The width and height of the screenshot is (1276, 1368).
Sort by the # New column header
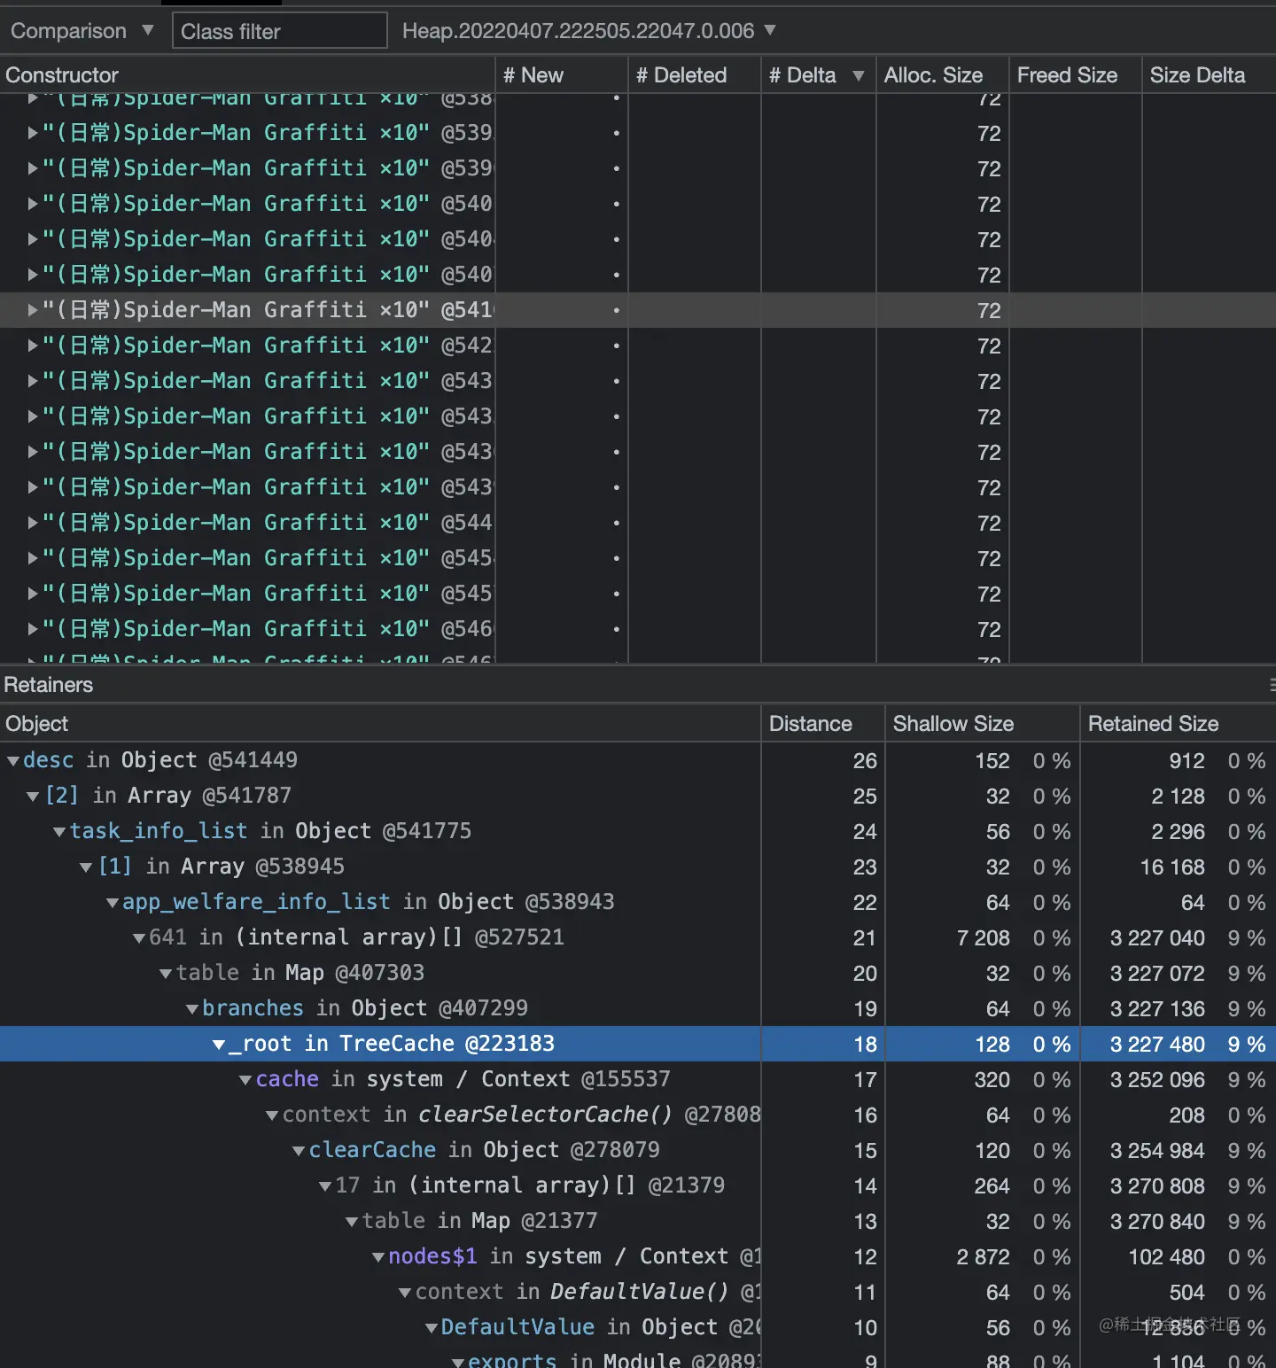coord(533,75)
